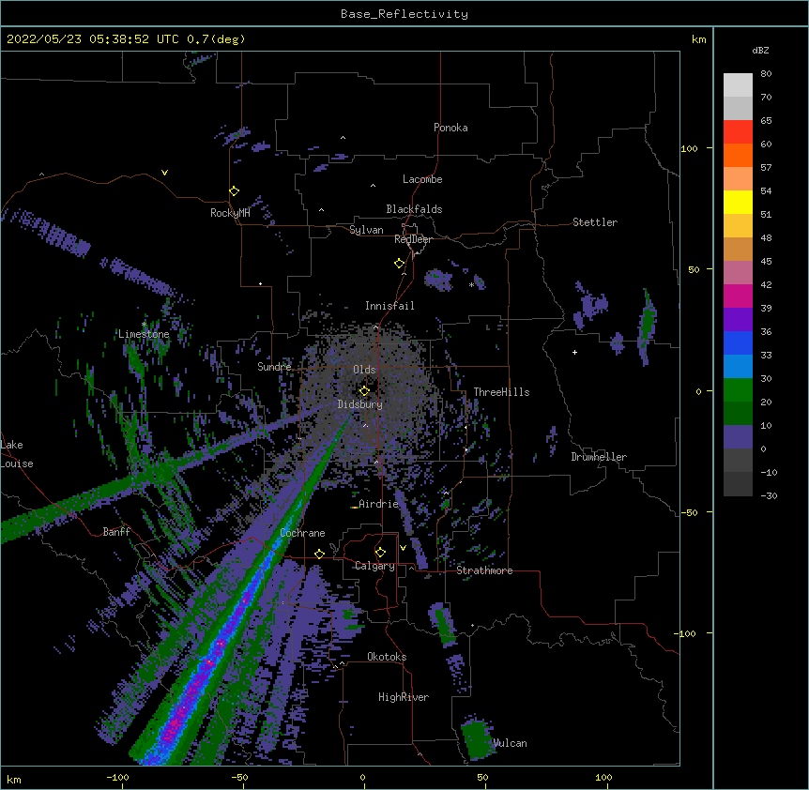Click the Blackfalds town label
Viewport: 809px width, 790px height.
[414, 209]
